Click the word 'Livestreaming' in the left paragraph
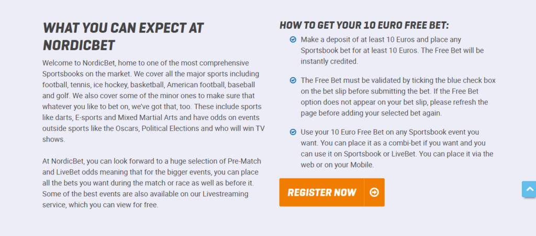 226,194
